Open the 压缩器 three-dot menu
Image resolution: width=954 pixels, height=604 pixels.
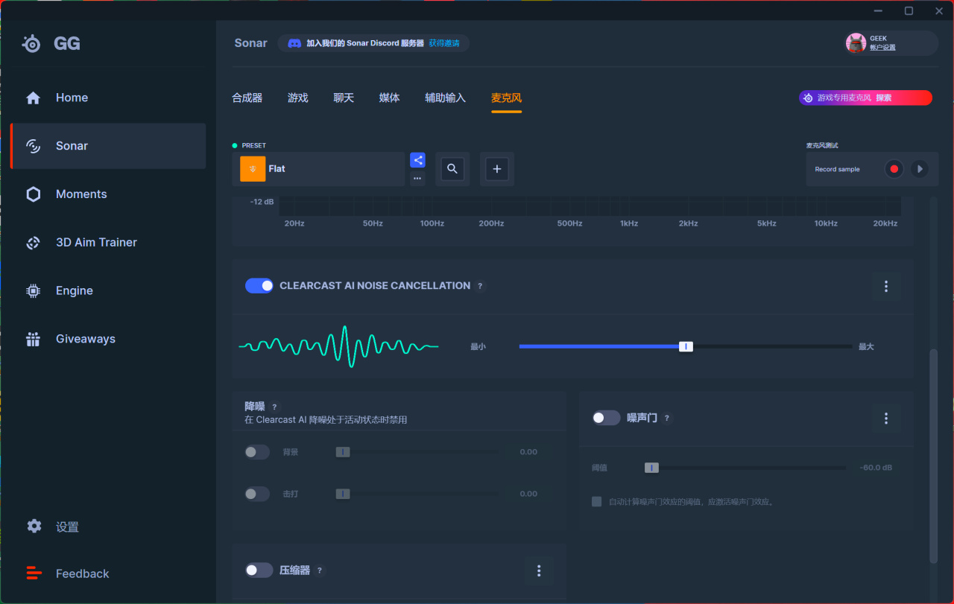tap(539, 570)
